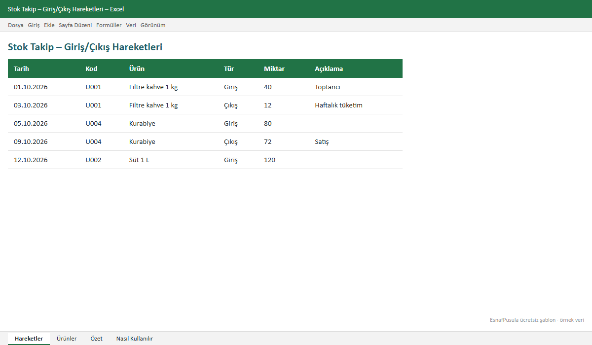Select the U001 cell in the 03.10.2026 row

click(101, 105)
